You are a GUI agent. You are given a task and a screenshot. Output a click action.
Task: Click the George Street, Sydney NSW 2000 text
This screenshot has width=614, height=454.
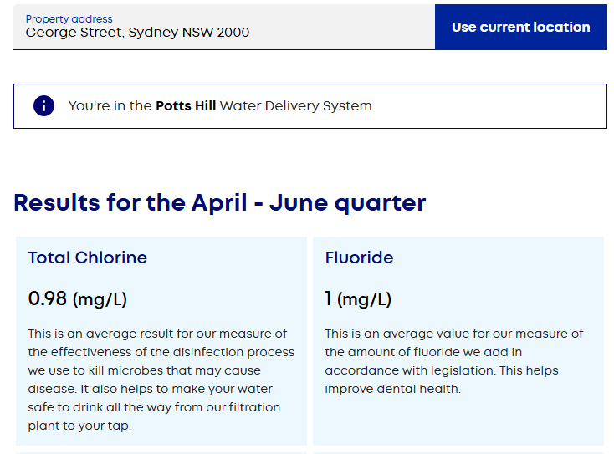(x=137, y=33)
